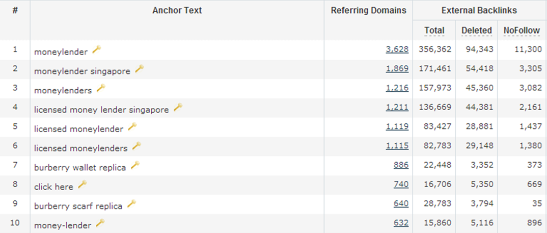This screenshot has height=233, width=547.
Task: Sort by the Deleted backlinks column header
Action: click(477, 31)
